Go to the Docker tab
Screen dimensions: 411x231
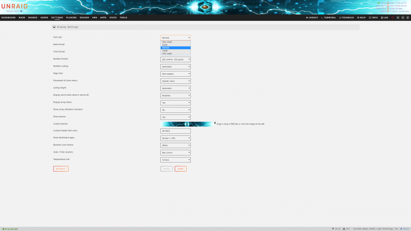pyautogui.click(x=84, y=18)
